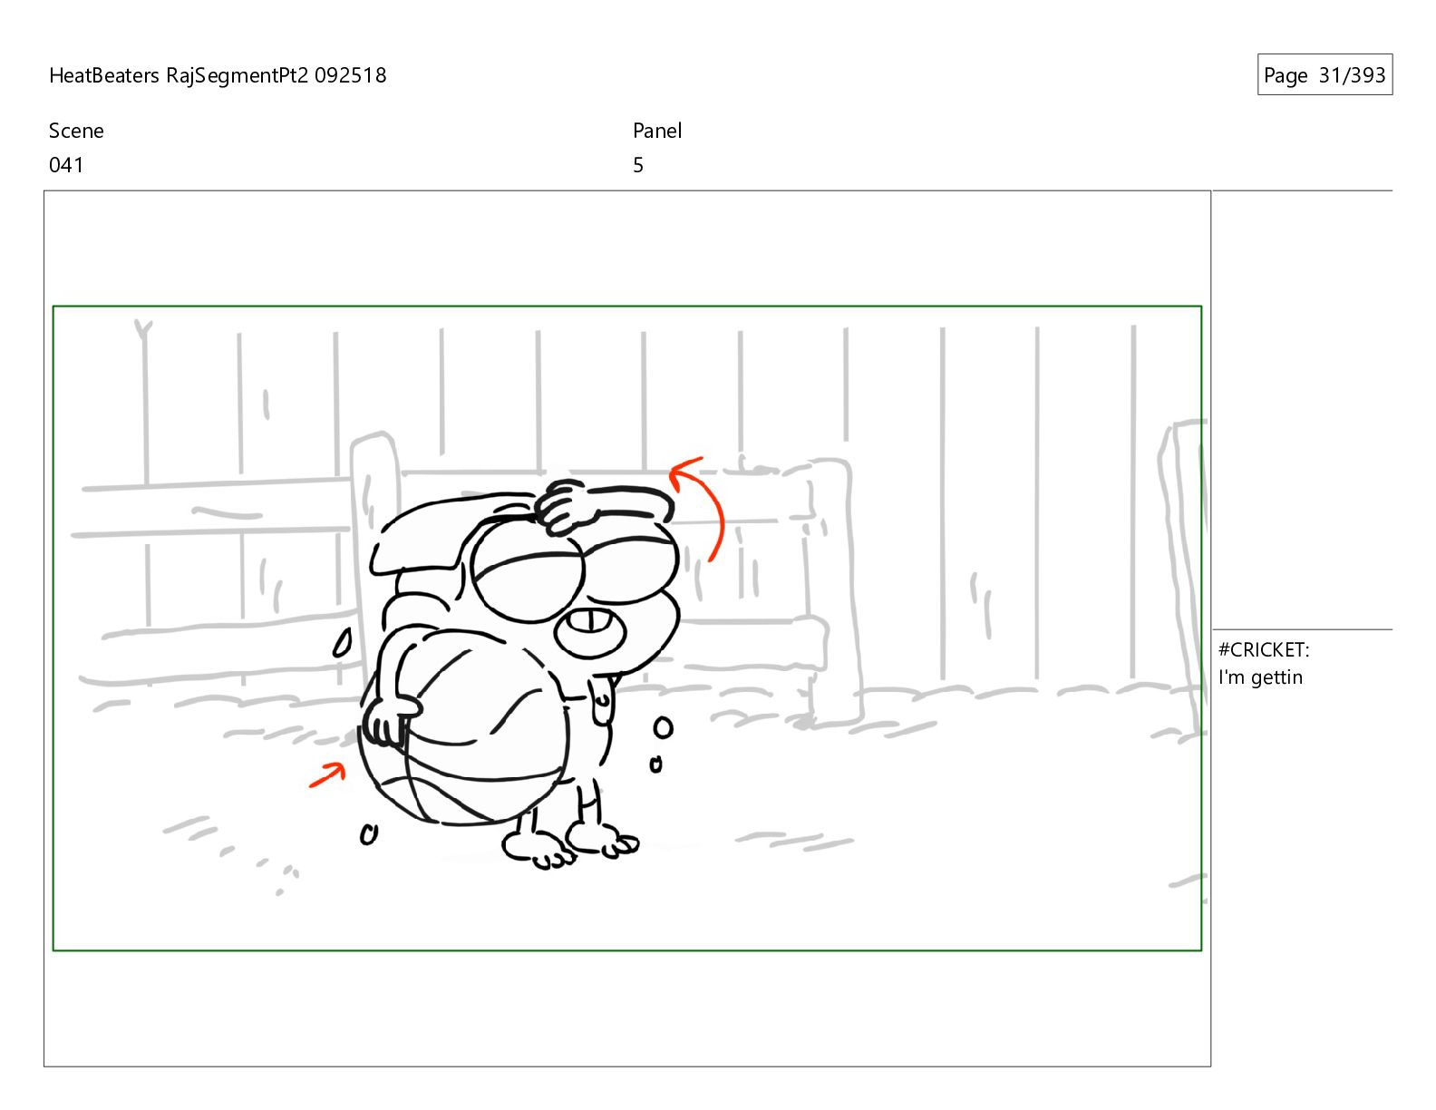
Task: Click the 'Panel' label
Action: [x=657, y=131]
